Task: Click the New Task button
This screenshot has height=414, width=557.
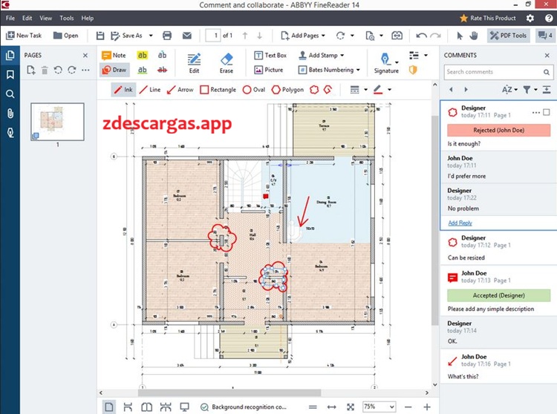Action: pyautogui.click(x=24, y=36)
